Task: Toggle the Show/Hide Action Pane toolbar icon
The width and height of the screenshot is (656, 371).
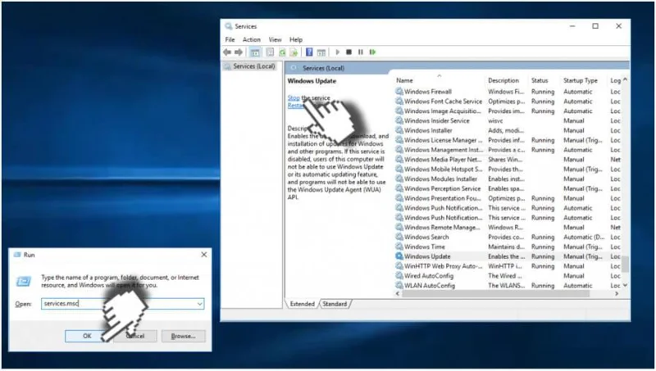Action: coord(321,52)
